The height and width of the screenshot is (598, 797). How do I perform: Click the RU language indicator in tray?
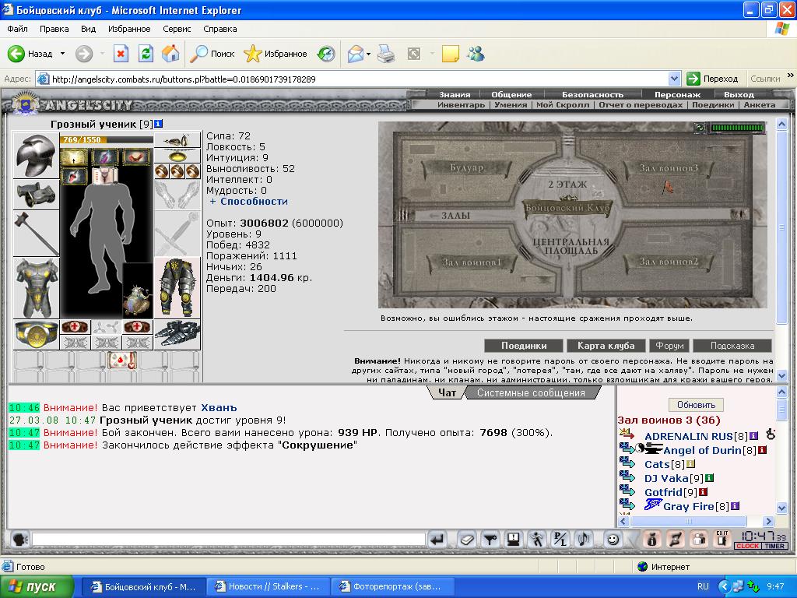click(703, 586)
